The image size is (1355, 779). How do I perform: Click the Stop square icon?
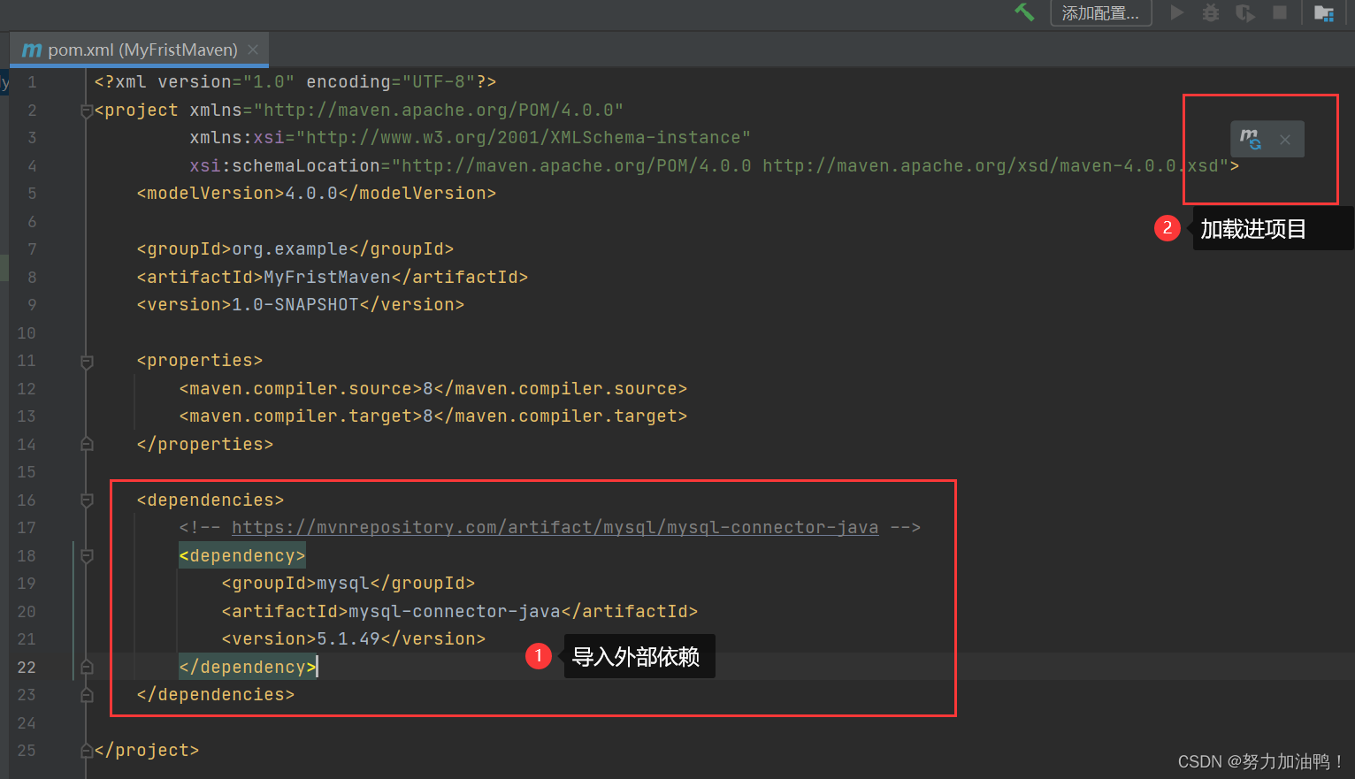pyautogui.click(x=1280, y=12)
